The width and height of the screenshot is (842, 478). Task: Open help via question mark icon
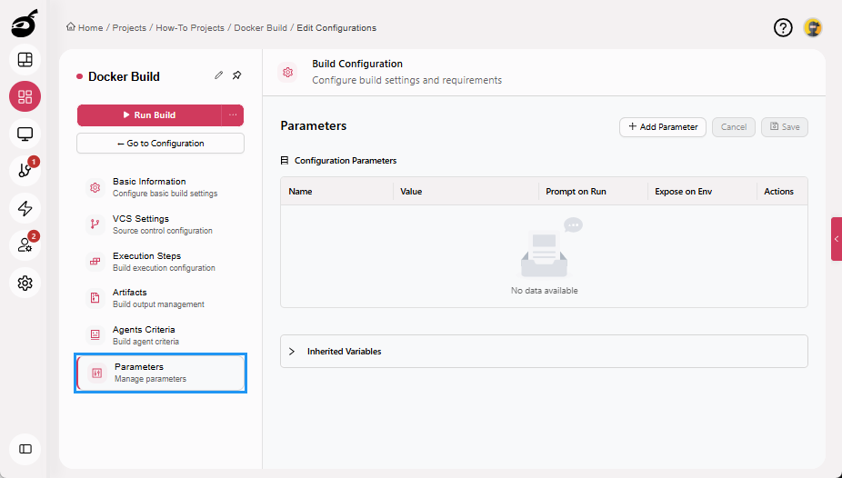tap(783, 27)
